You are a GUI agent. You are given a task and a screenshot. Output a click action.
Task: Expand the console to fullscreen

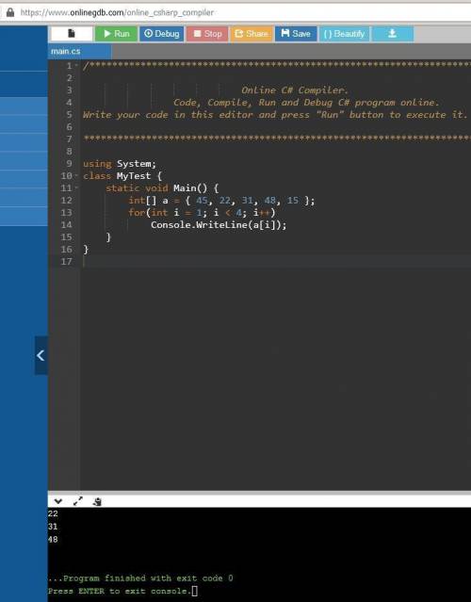pyautogui.click(x=78, y=501)
